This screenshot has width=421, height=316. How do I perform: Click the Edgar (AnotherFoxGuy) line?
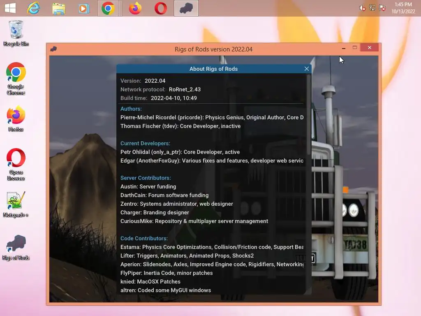[x=212, y=161]
